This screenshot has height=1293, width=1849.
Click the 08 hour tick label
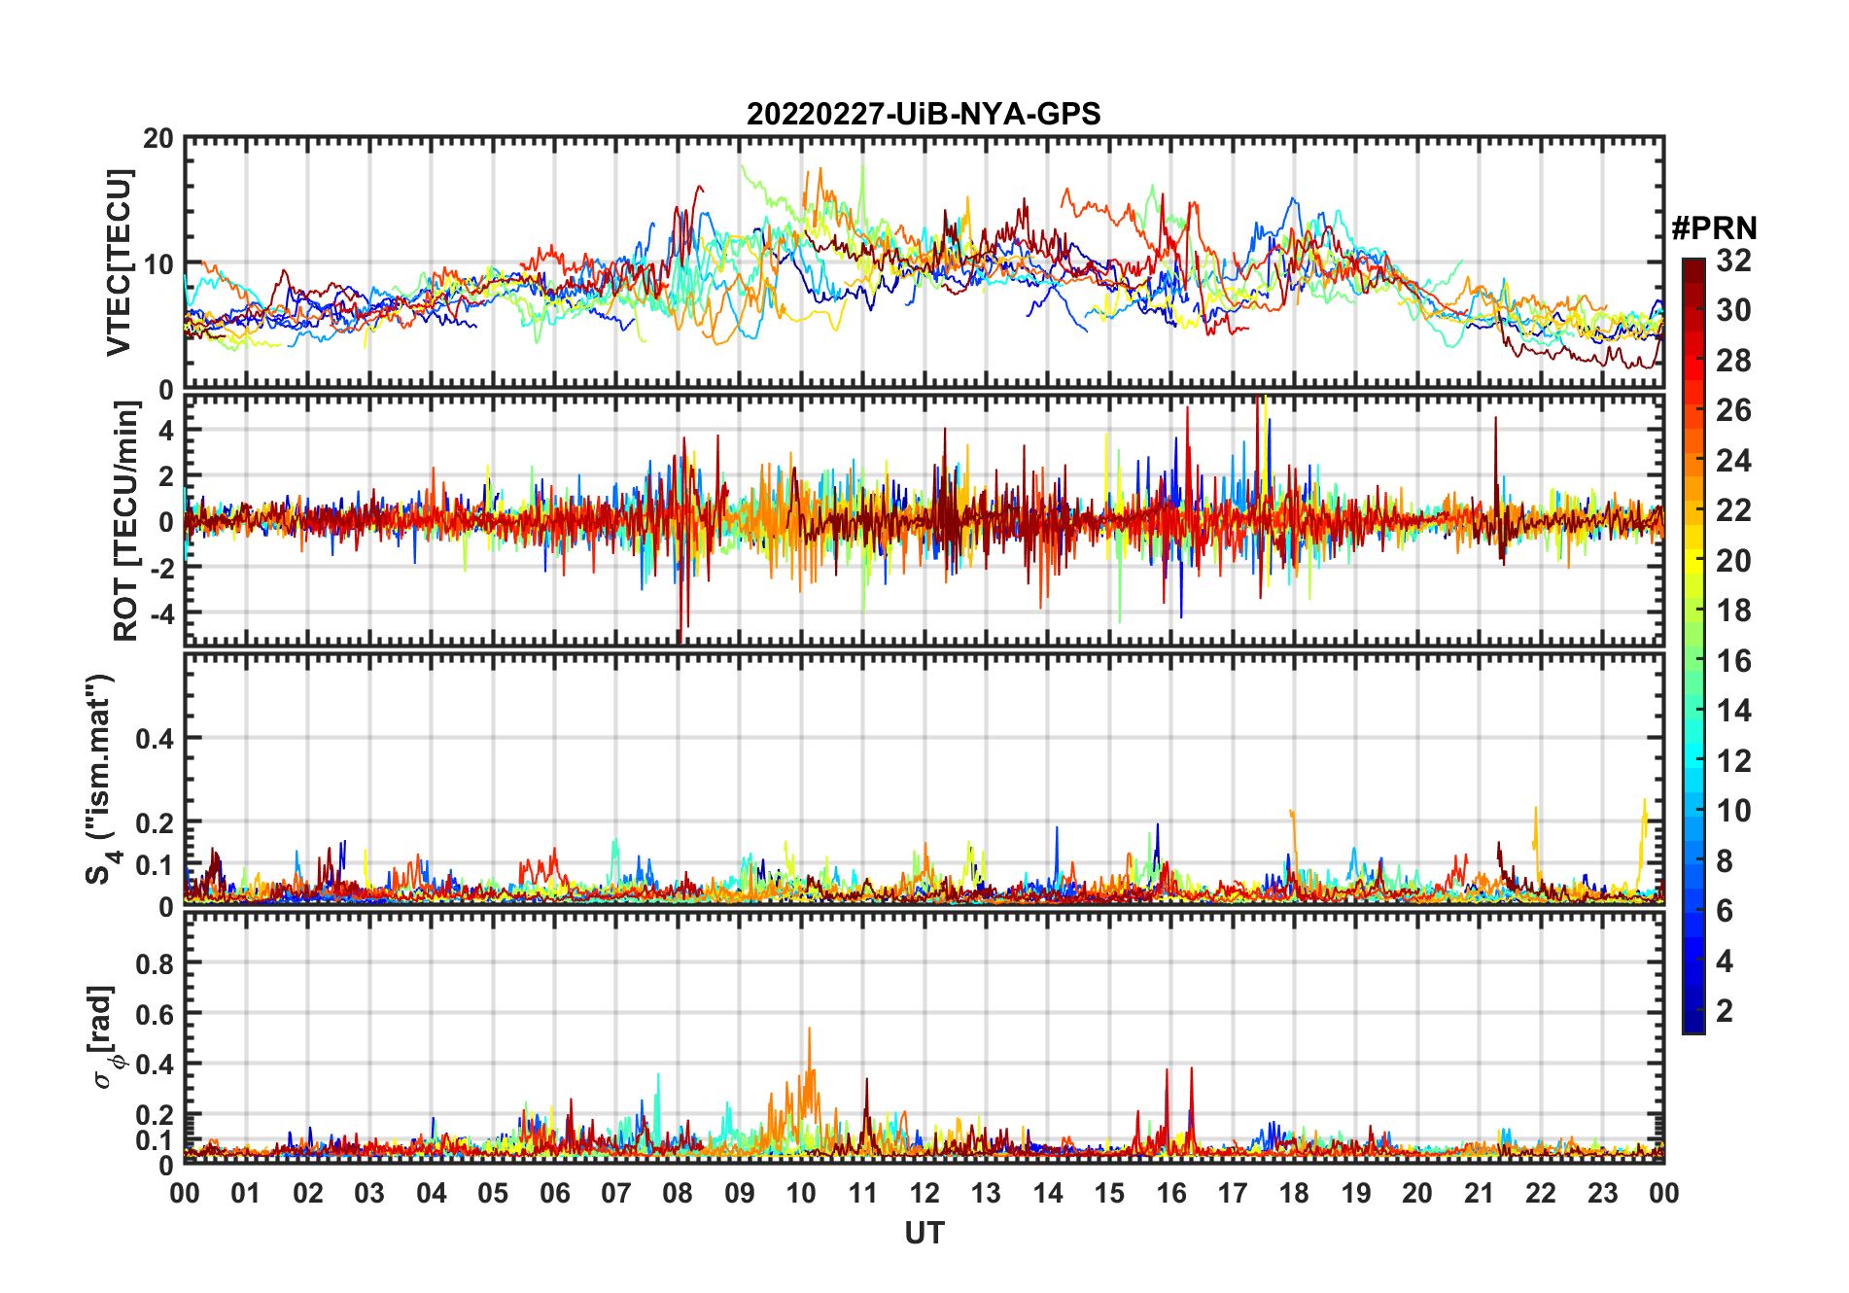tap(678, 1193)
